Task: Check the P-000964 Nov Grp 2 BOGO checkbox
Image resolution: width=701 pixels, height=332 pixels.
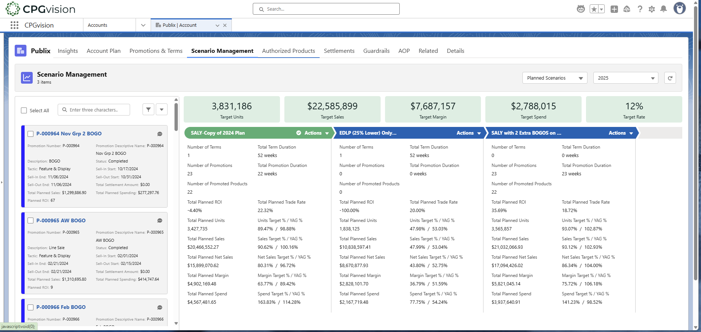Action: (30, 134)
